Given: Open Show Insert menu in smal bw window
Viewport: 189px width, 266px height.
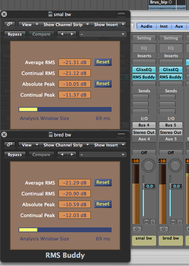Looking at the screenshot, I should click(109, 25).
